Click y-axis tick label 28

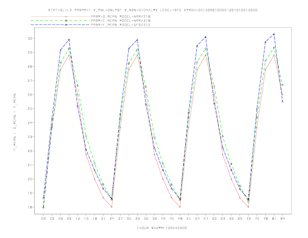point(30,66)
